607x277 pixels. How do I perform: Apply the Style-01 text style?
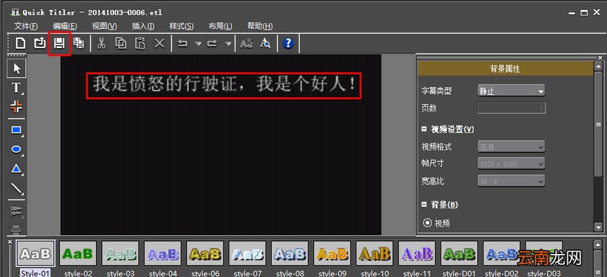[35, 253]
